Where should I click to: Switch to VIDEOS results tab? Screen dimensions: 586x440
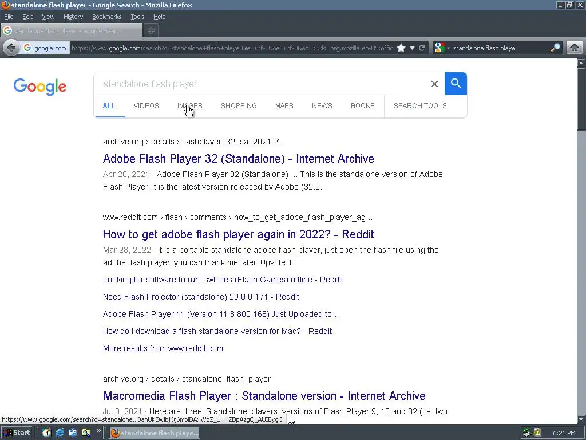coord(146,106)
